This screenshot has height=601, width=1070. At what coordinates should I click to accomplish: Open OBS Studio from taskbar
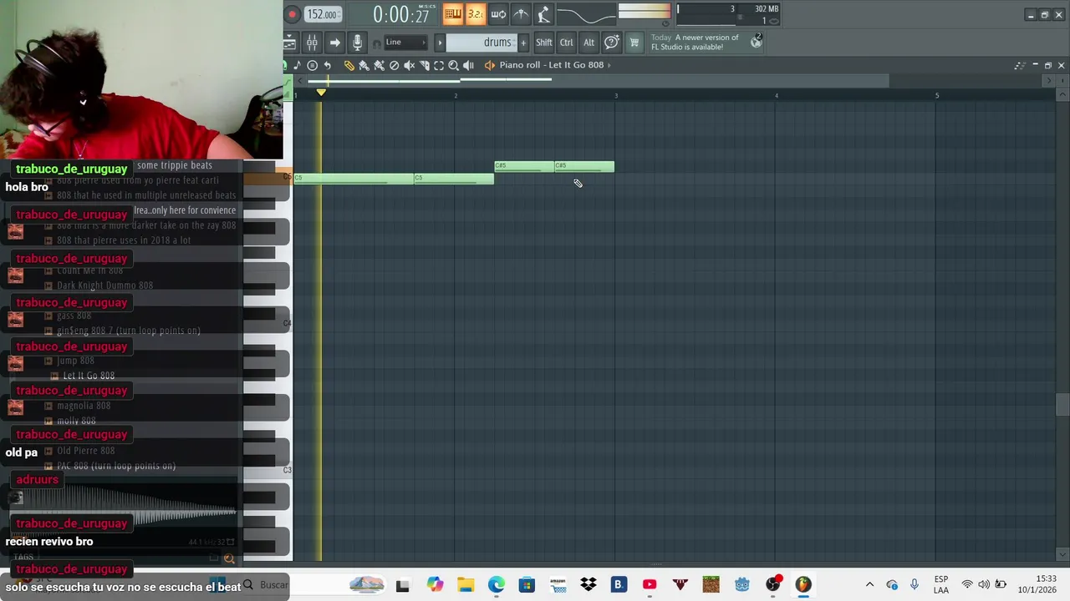(772, 584)
